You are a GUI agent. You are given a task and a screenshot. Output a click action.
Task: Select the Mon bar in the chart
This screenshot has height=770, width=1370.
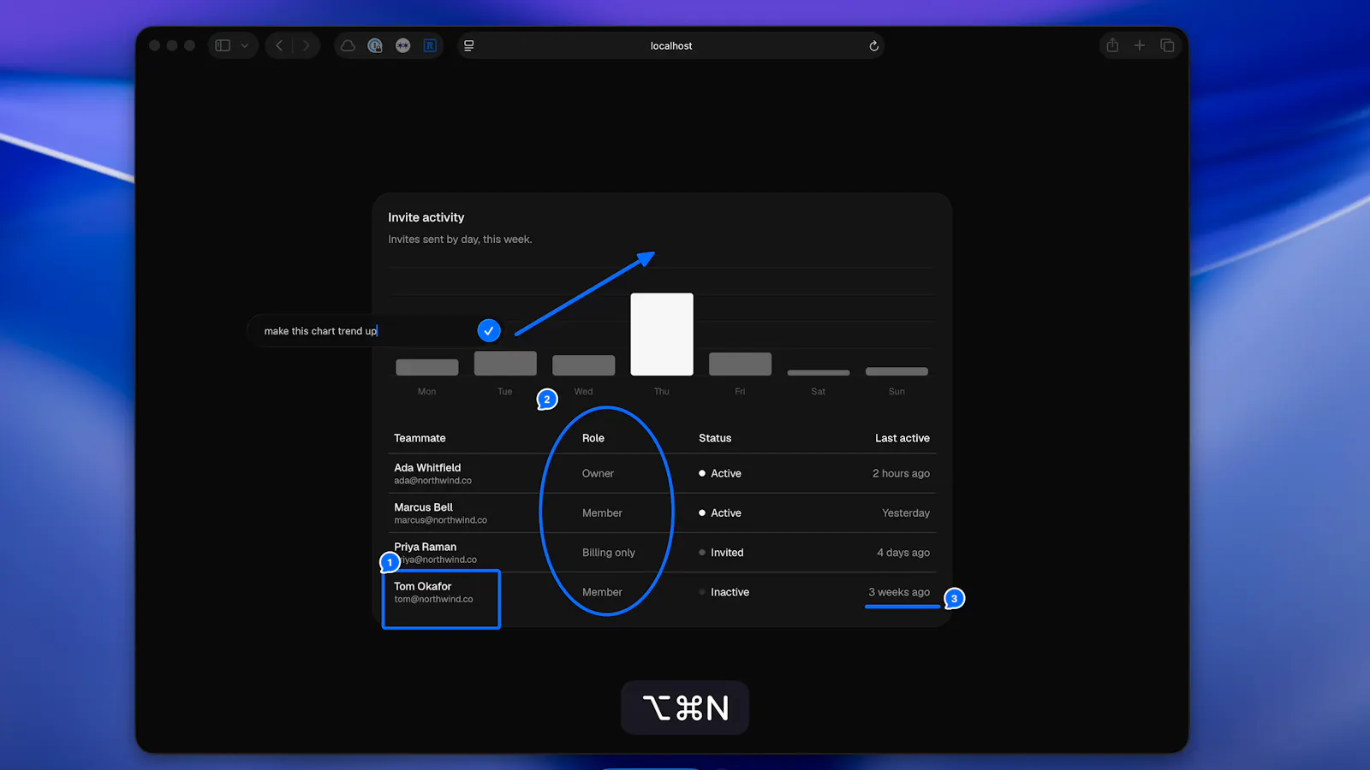pyautogui.click(x=427, y=367)
